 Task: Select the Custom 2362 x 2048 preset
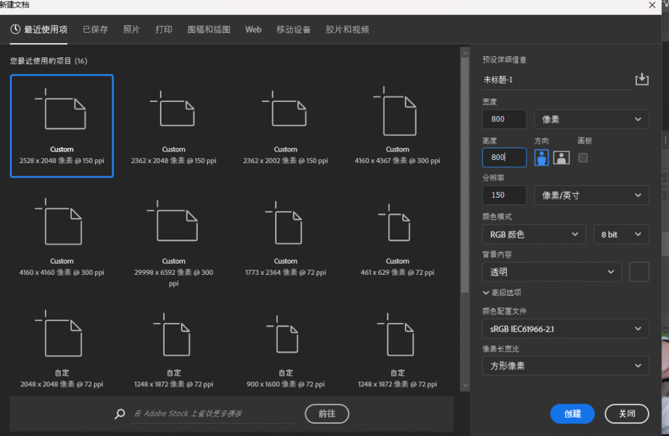174,126
